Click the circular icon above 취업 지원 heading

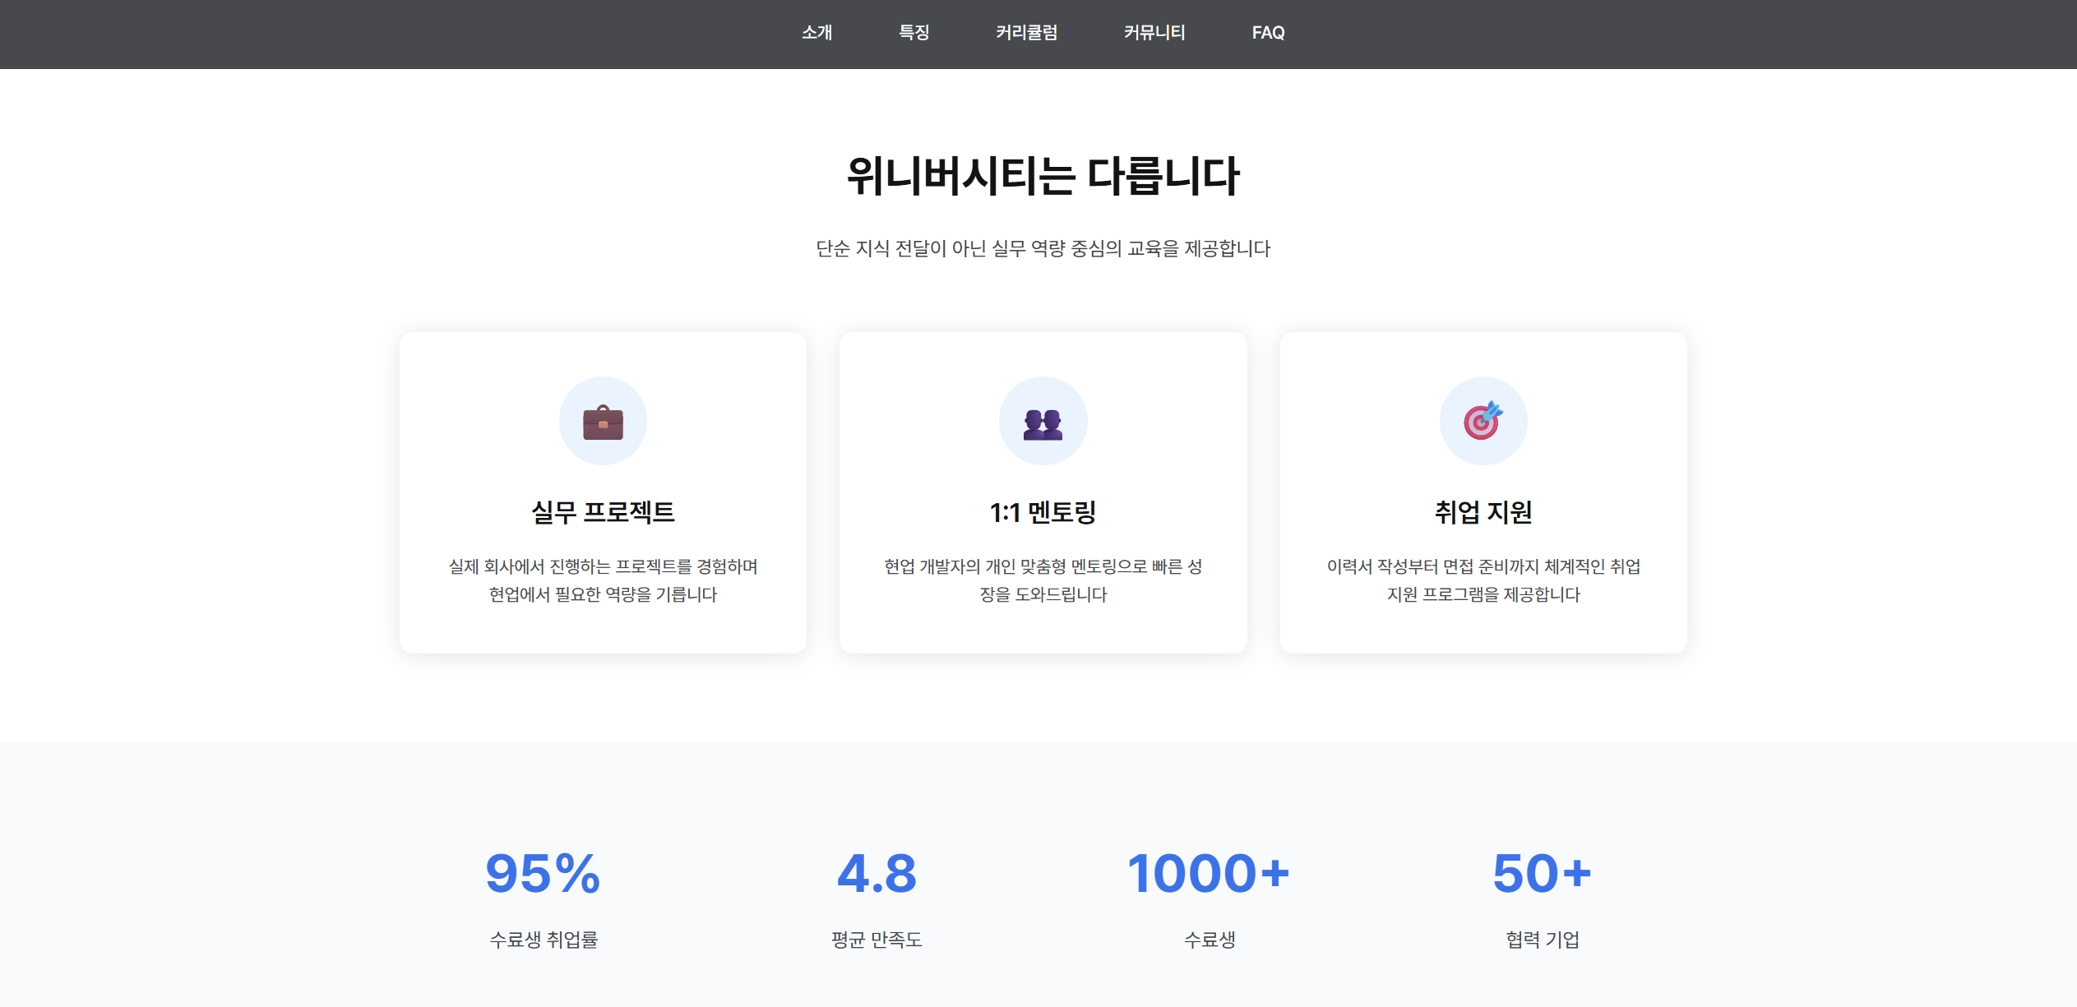point(1483,420)
